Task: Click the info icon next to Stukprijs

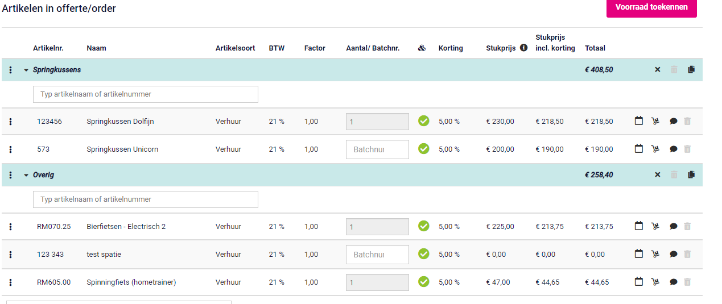Action: click(523, 48)
